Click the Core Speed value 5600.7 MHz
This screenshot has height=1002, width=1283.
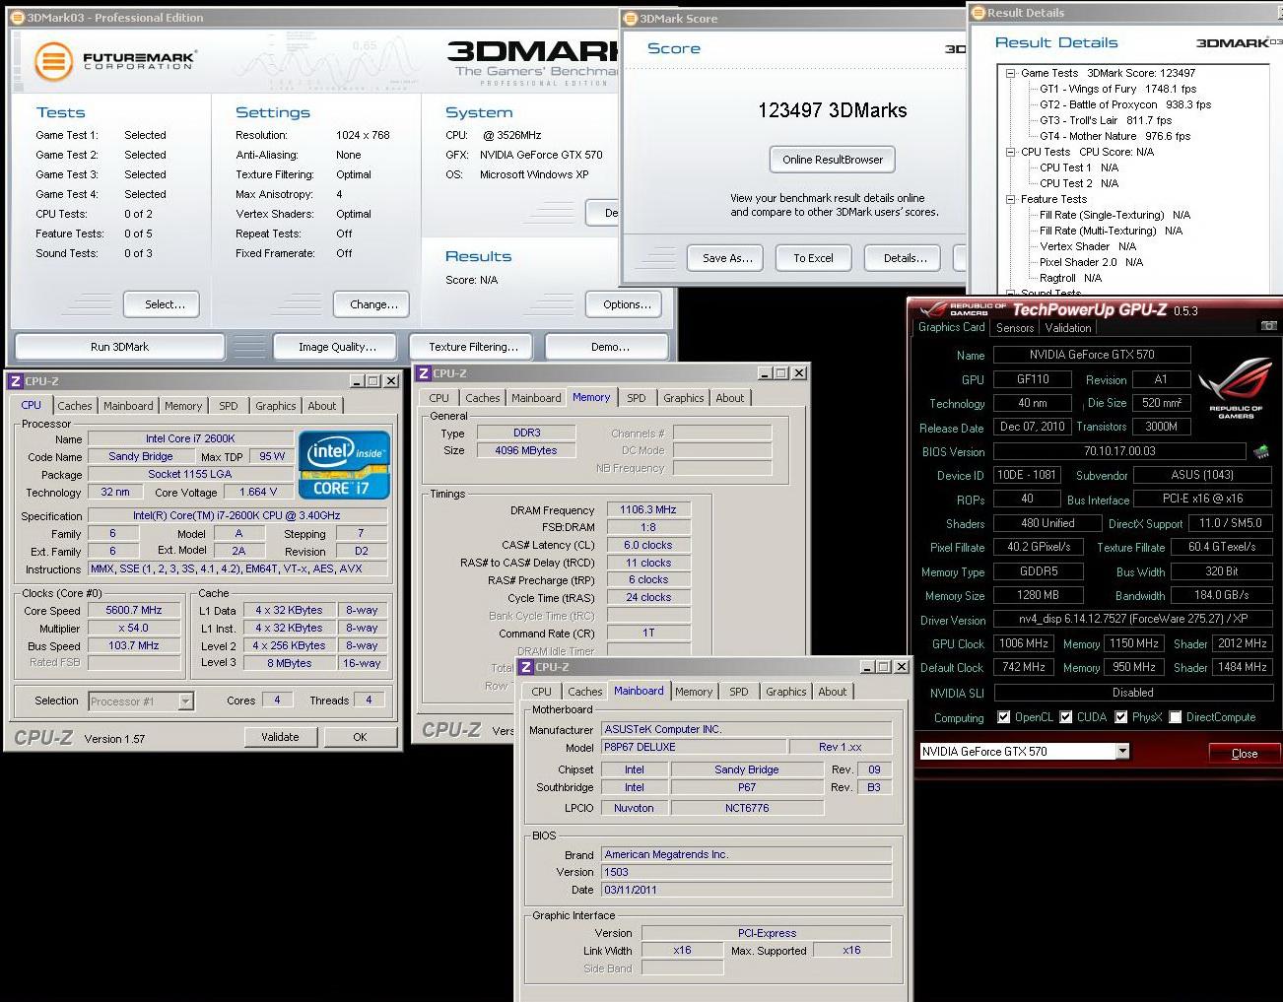point(135,610)
